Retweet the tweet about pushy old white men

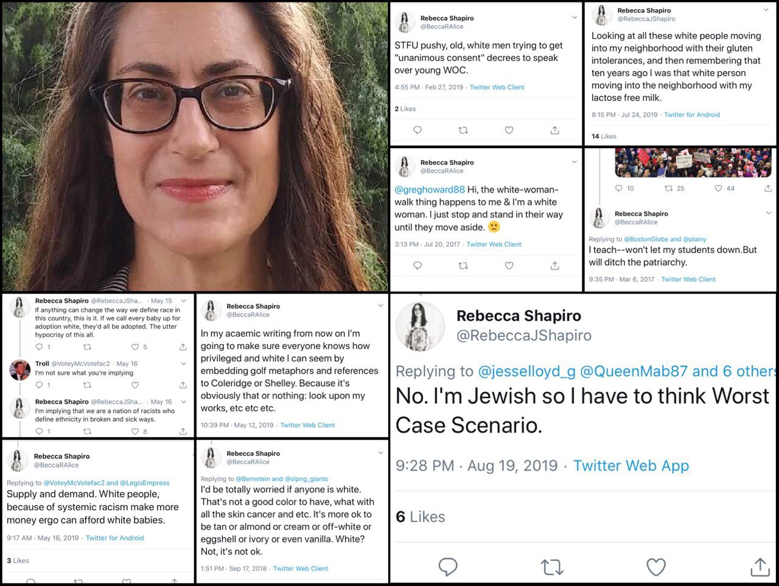pos(463,130)
